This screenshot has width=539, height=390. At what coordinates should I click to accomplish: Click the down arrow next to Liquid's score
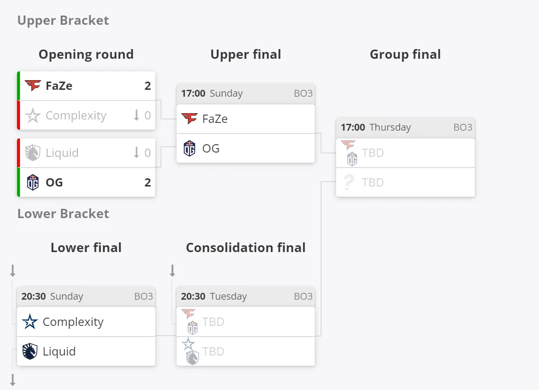tap(137, 153)
